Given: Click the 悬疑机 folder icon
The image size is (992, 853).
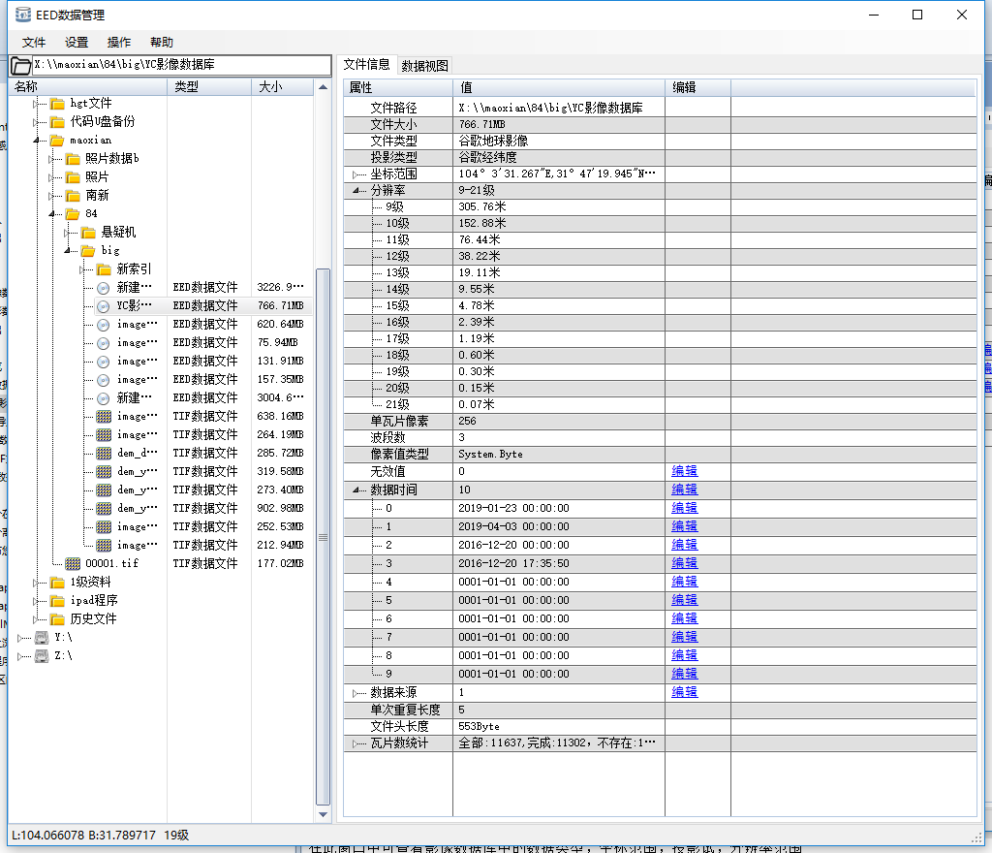Looking at the screenshot, I should [88, 232].
